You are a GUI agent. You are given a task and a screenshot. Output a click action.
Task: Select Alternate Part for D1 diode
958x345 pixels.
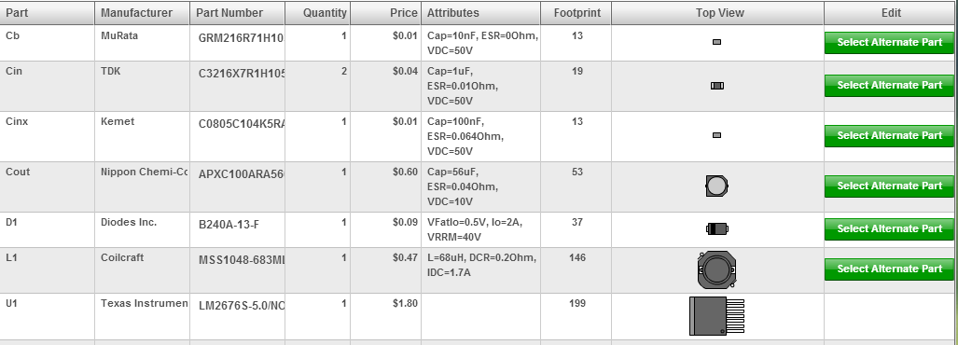tap(889, 229)
